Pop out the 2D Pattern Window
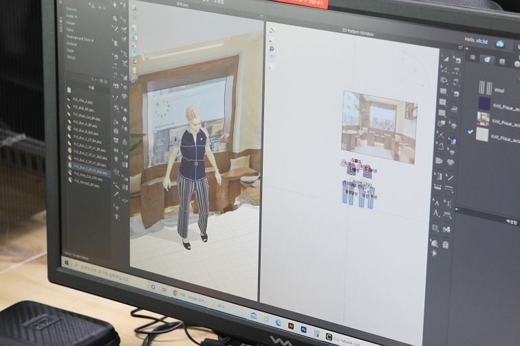 pos(460,47)
